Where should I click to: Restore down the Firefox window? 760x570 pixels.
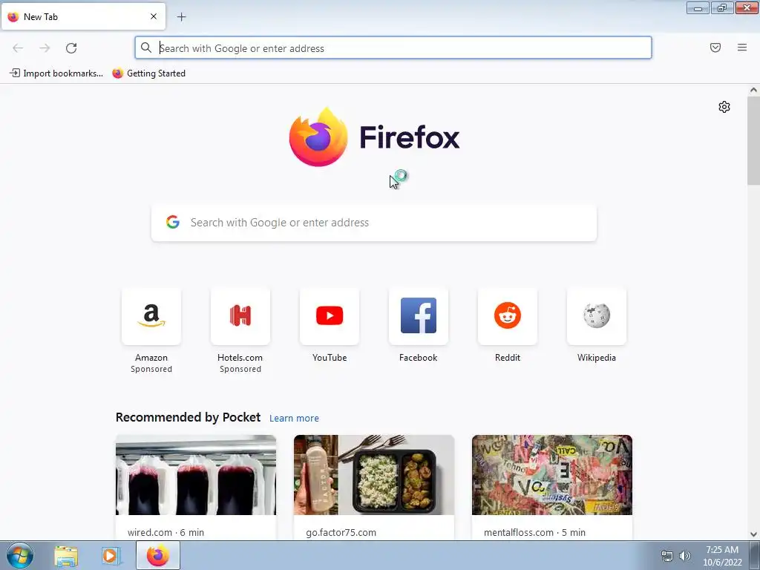click(x=722, y=7)
